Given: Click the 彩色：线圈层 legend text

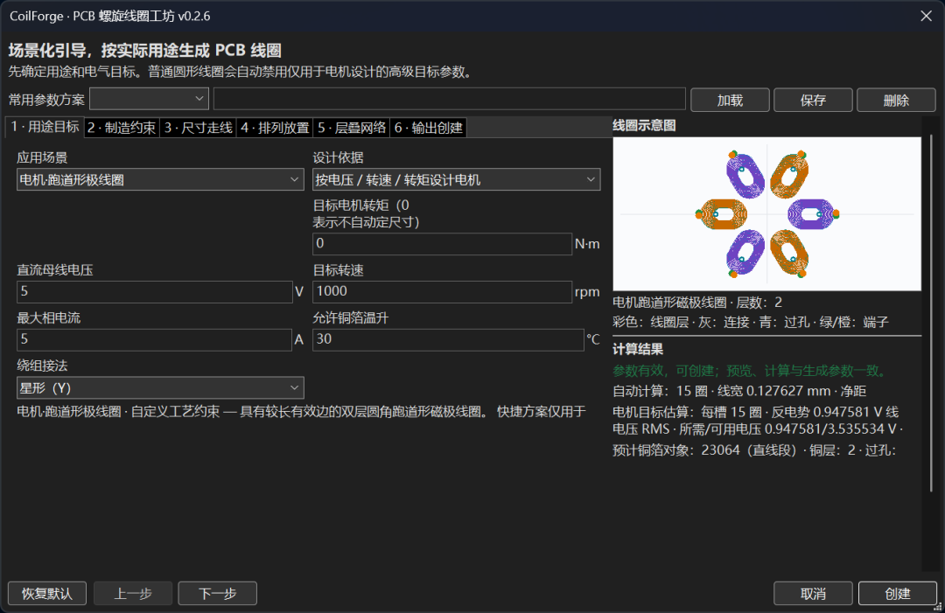Looking at the screenshot, I should coord(751,322).
